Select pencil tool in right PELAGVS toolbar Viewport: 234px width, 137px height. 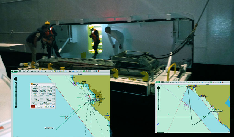click(178, 82)
